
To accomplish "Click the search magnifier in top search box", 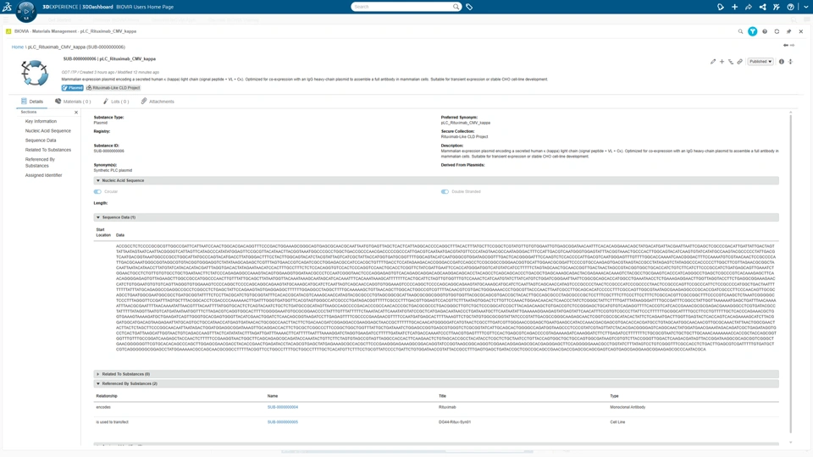I will coord(456,7).
